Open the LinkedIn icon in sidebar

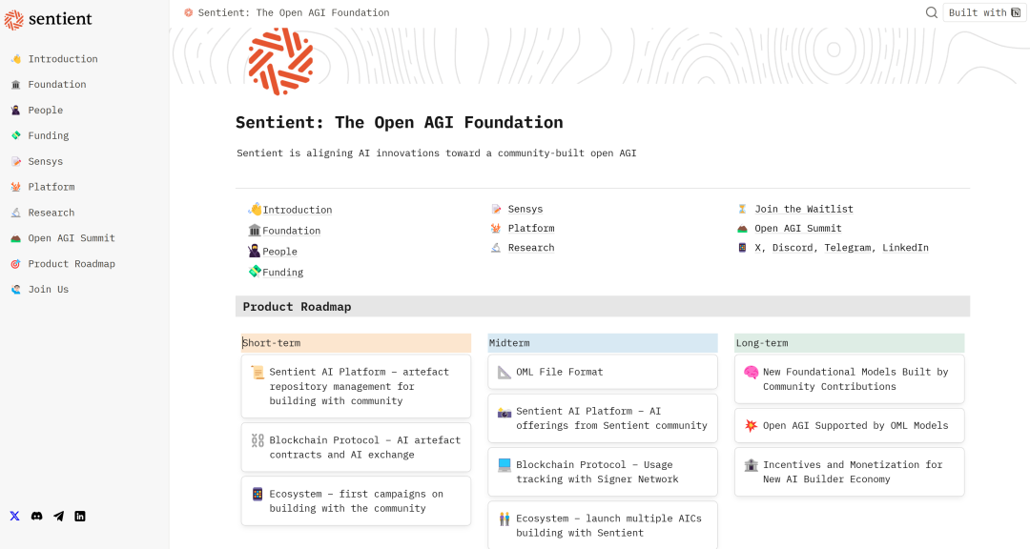coord(80,516)
